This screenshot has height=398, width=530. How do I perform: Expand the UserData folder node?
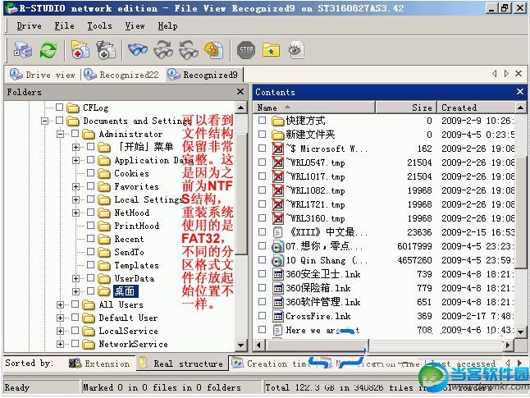75,278
